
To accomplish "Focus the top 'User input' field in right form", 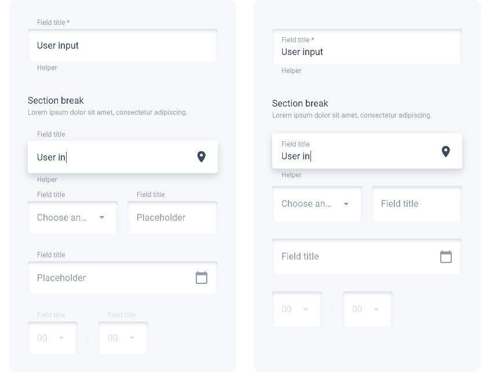I will point(367,47).
